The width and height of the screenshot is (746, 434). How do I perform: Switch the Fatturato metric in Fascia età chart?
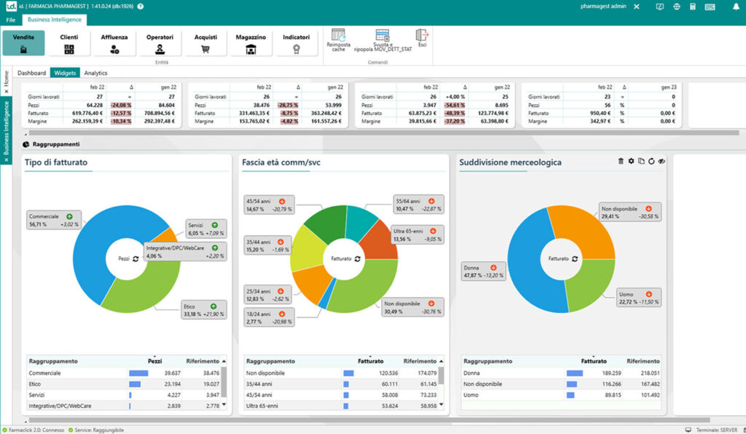tap(357, 259)
